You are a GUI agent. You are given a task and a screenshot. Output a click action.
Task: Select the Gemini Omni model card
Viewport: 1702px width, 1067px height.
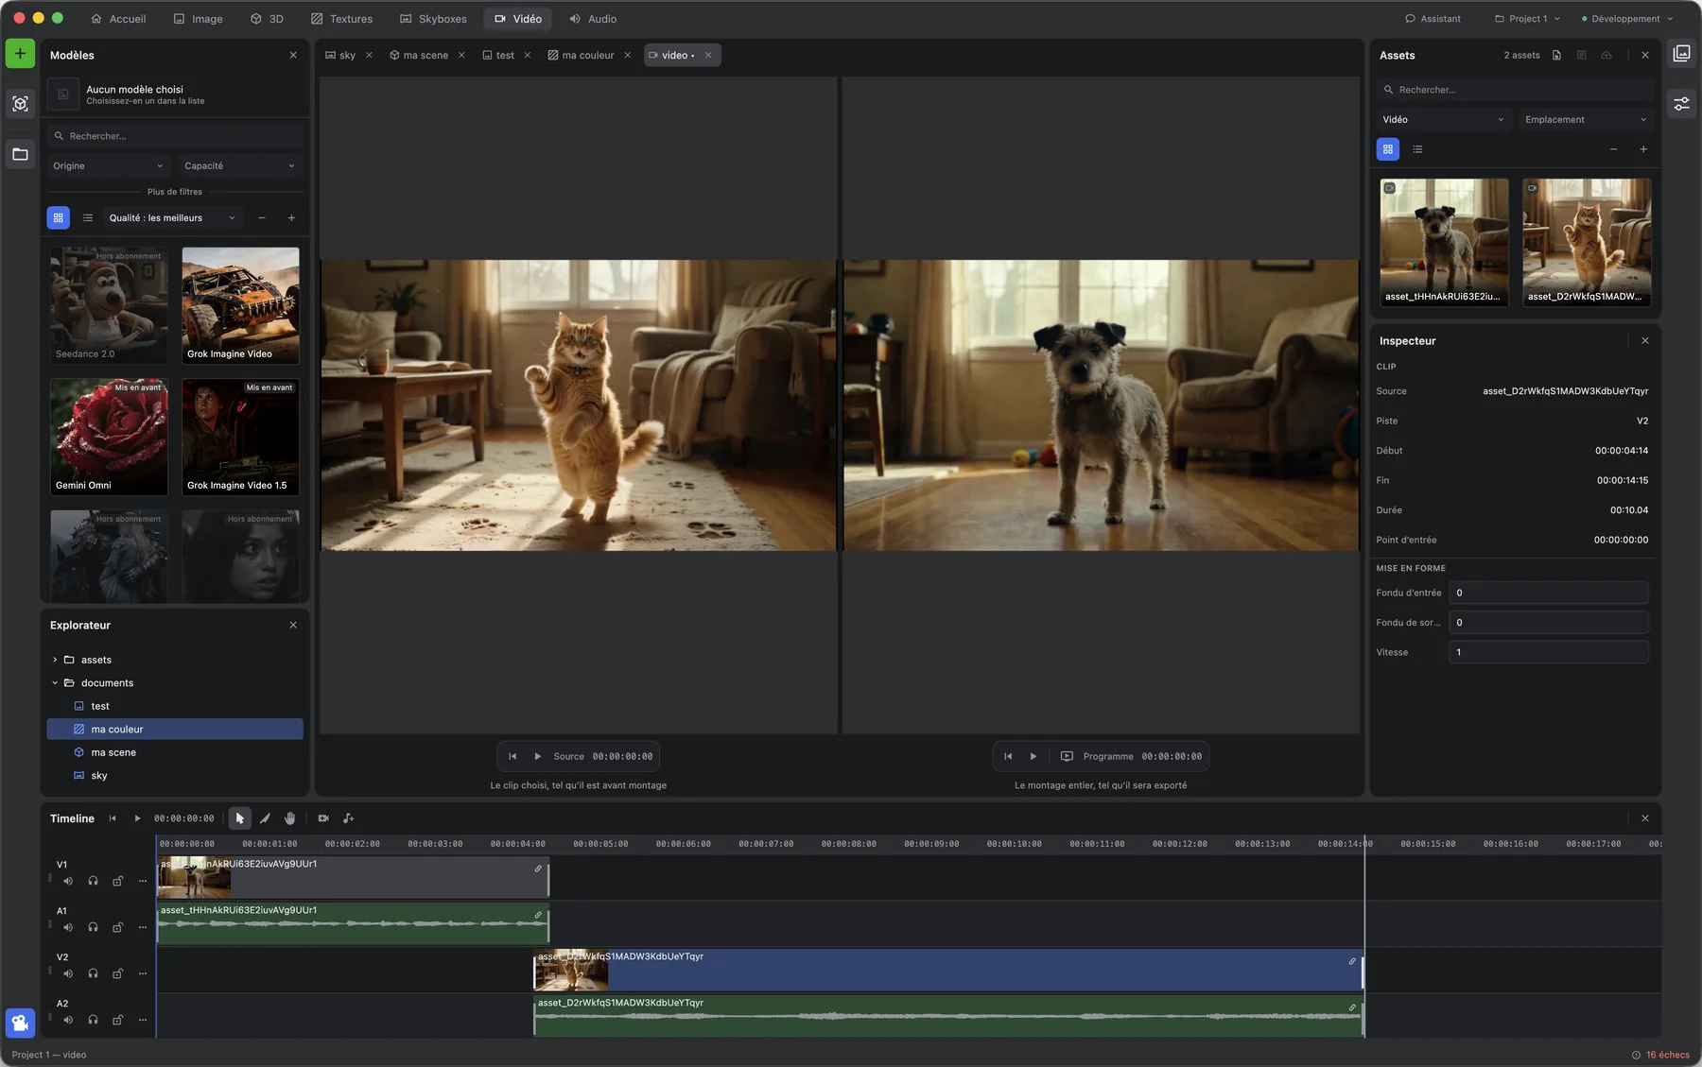pos(109,437)
